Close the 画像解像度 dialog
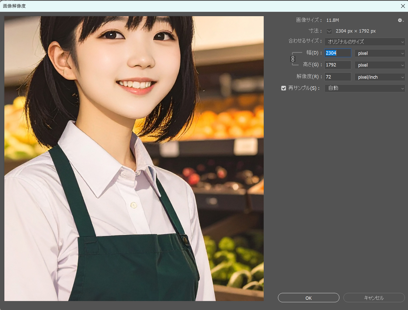 [x=403, y=6]
